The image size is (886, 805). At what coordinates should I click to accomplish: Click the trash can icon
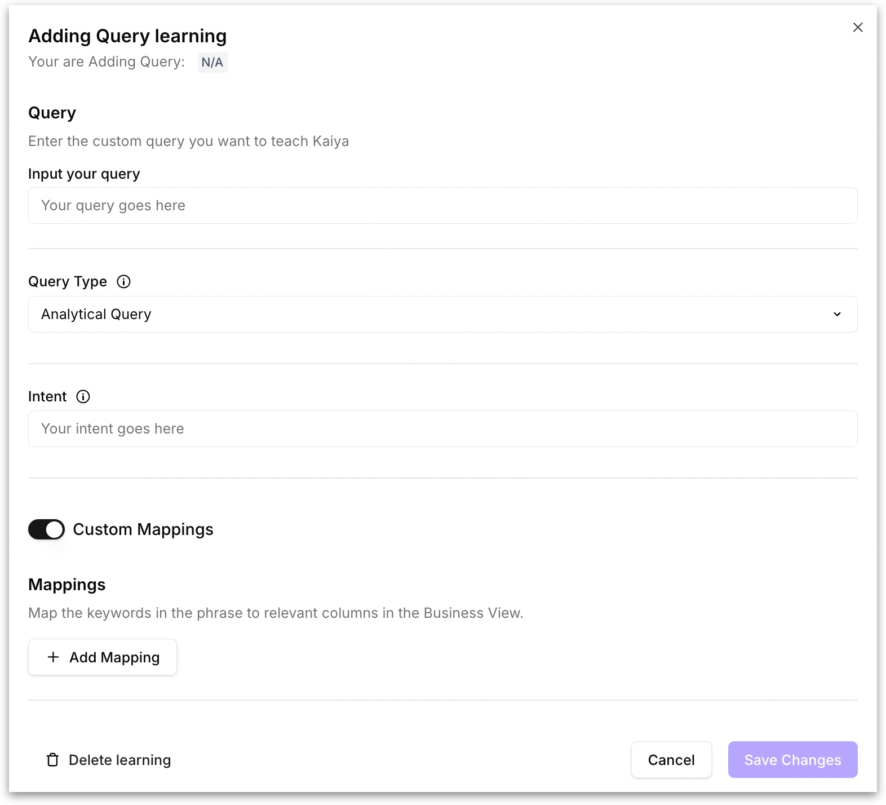pos(52,760)
